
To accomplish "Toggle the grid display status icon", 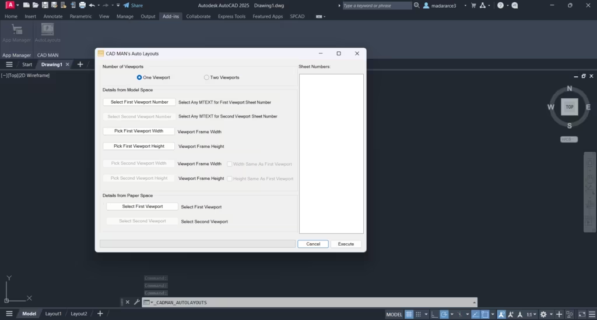I will 409,314.
